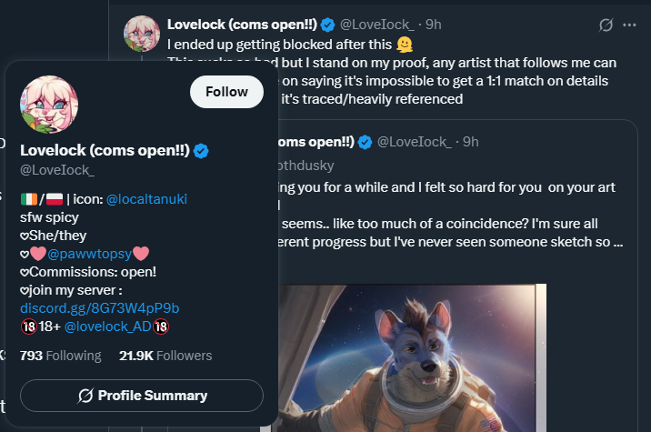The image size is (651, 432).
Task: Open the quoted tweet's 9h timestamp
Action: point(471,142)
